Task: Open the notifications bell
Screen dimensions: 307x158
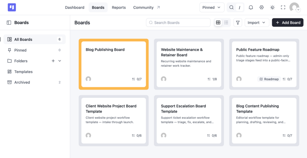Action: click(251, 7)
